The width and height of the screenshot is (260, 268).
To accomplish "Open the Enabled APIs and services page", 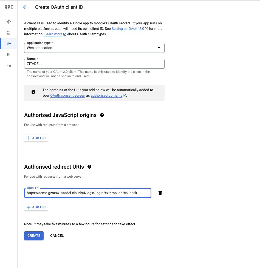I will click(x=9, y=22).
